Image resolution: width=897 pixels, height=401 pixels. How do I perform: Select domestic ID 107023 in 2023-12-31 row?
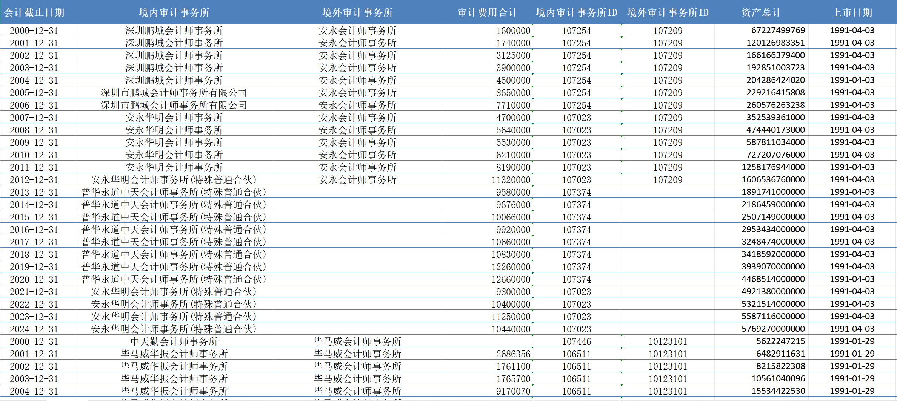click(577, 317)
